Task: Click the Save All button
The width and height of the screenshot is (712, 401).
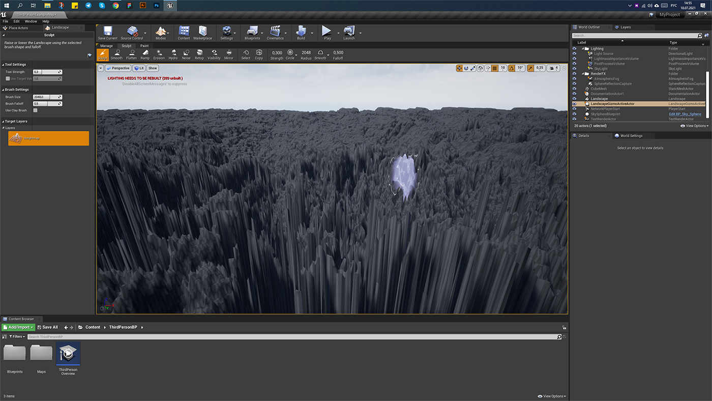Action: [47, 327]
